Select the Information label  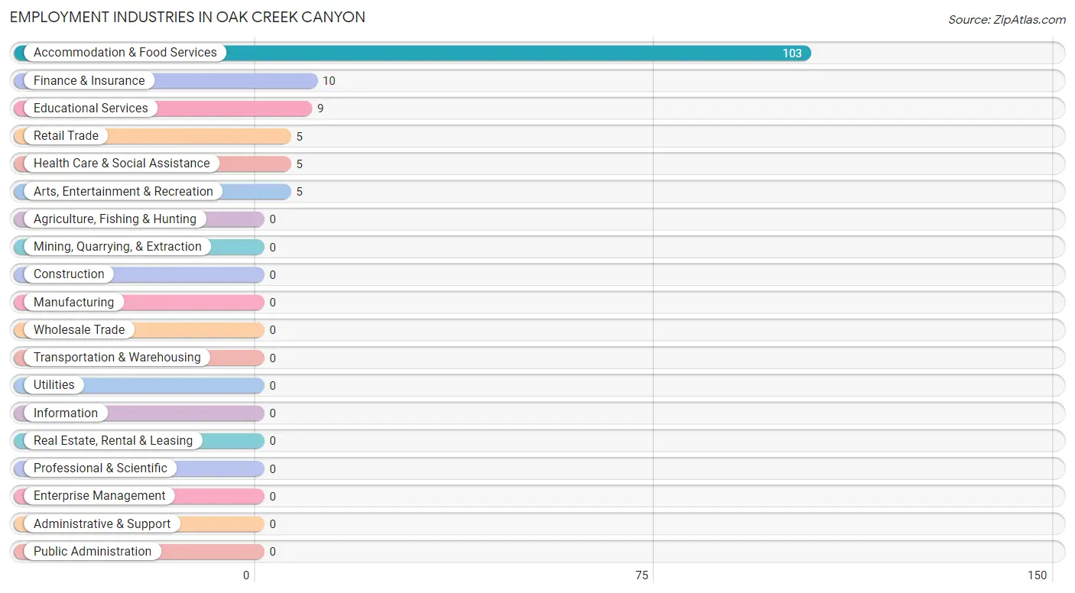click(x=66, y=413)
